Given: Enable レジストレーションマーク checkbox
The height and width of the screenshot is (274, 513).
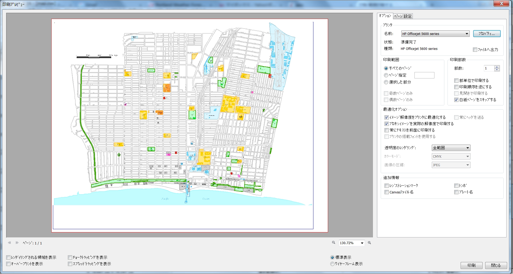Looking at the screenshot, I should (x=386, y=186).
